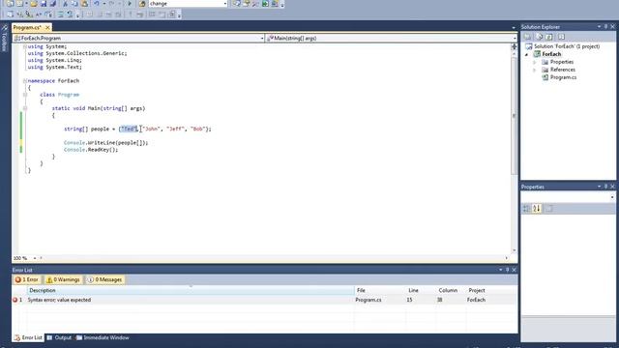This screenshot has width=619, height=348.
Task: Open Solution Explorer window position dropdown arrow
Action: point(599,26)
